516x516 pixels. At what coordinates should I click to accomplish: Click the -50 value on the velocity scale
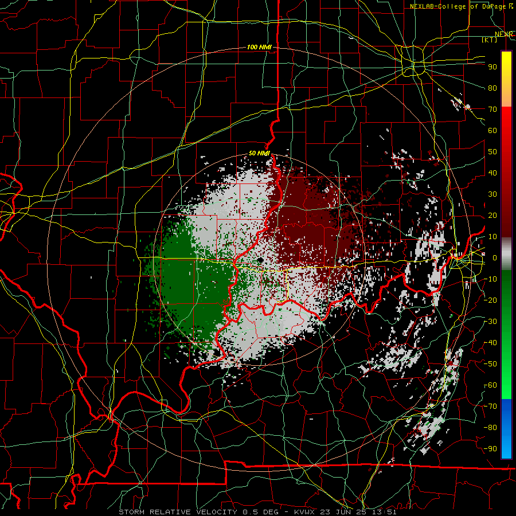[490, 364]
